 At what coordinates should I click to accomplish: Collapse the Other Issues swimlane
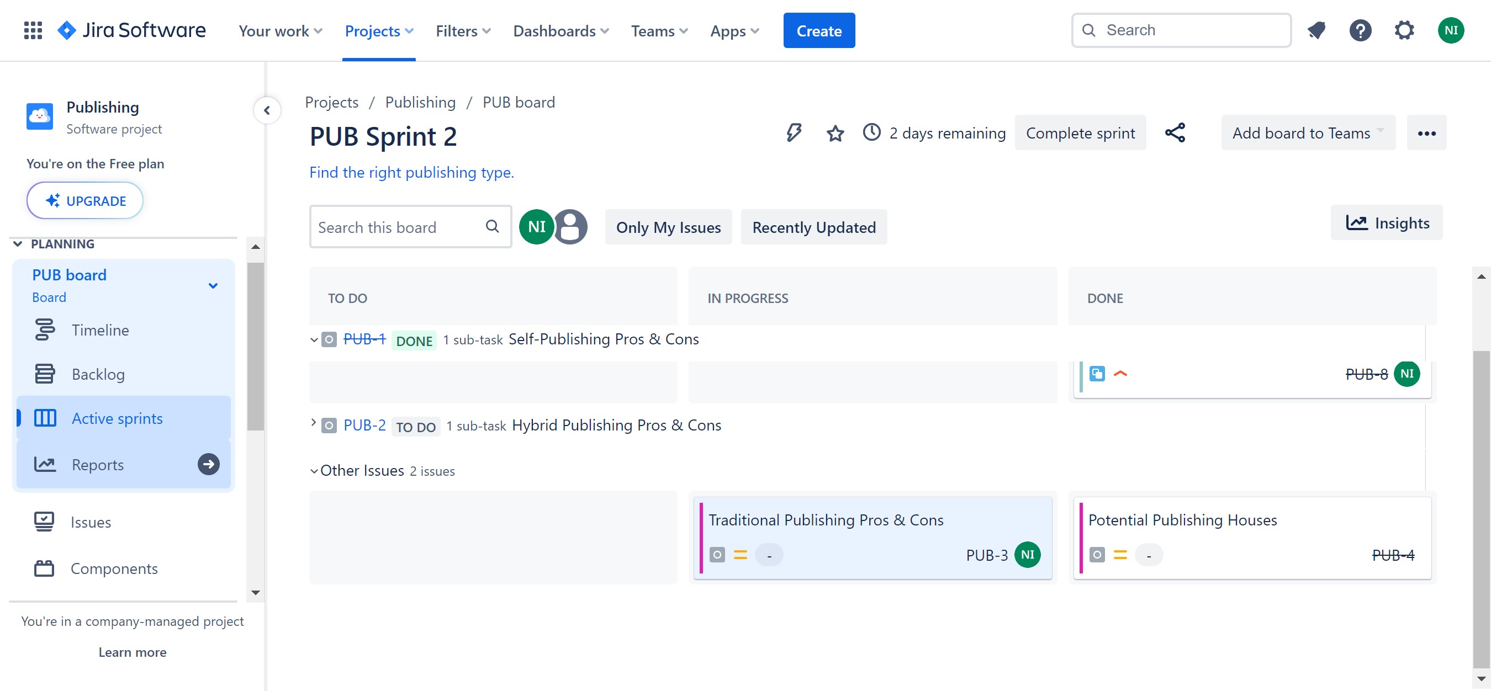click(314, 471)
